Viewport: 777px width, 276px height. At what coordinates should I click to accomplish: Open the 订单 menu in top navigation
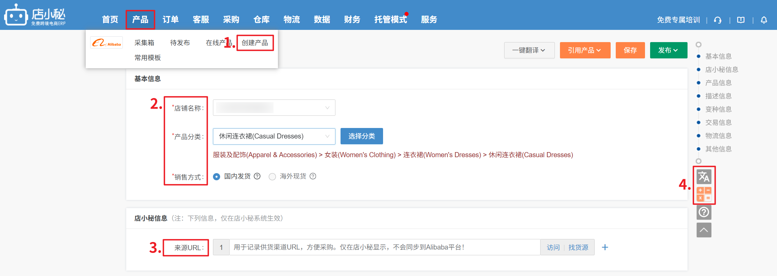pos(170,20)
